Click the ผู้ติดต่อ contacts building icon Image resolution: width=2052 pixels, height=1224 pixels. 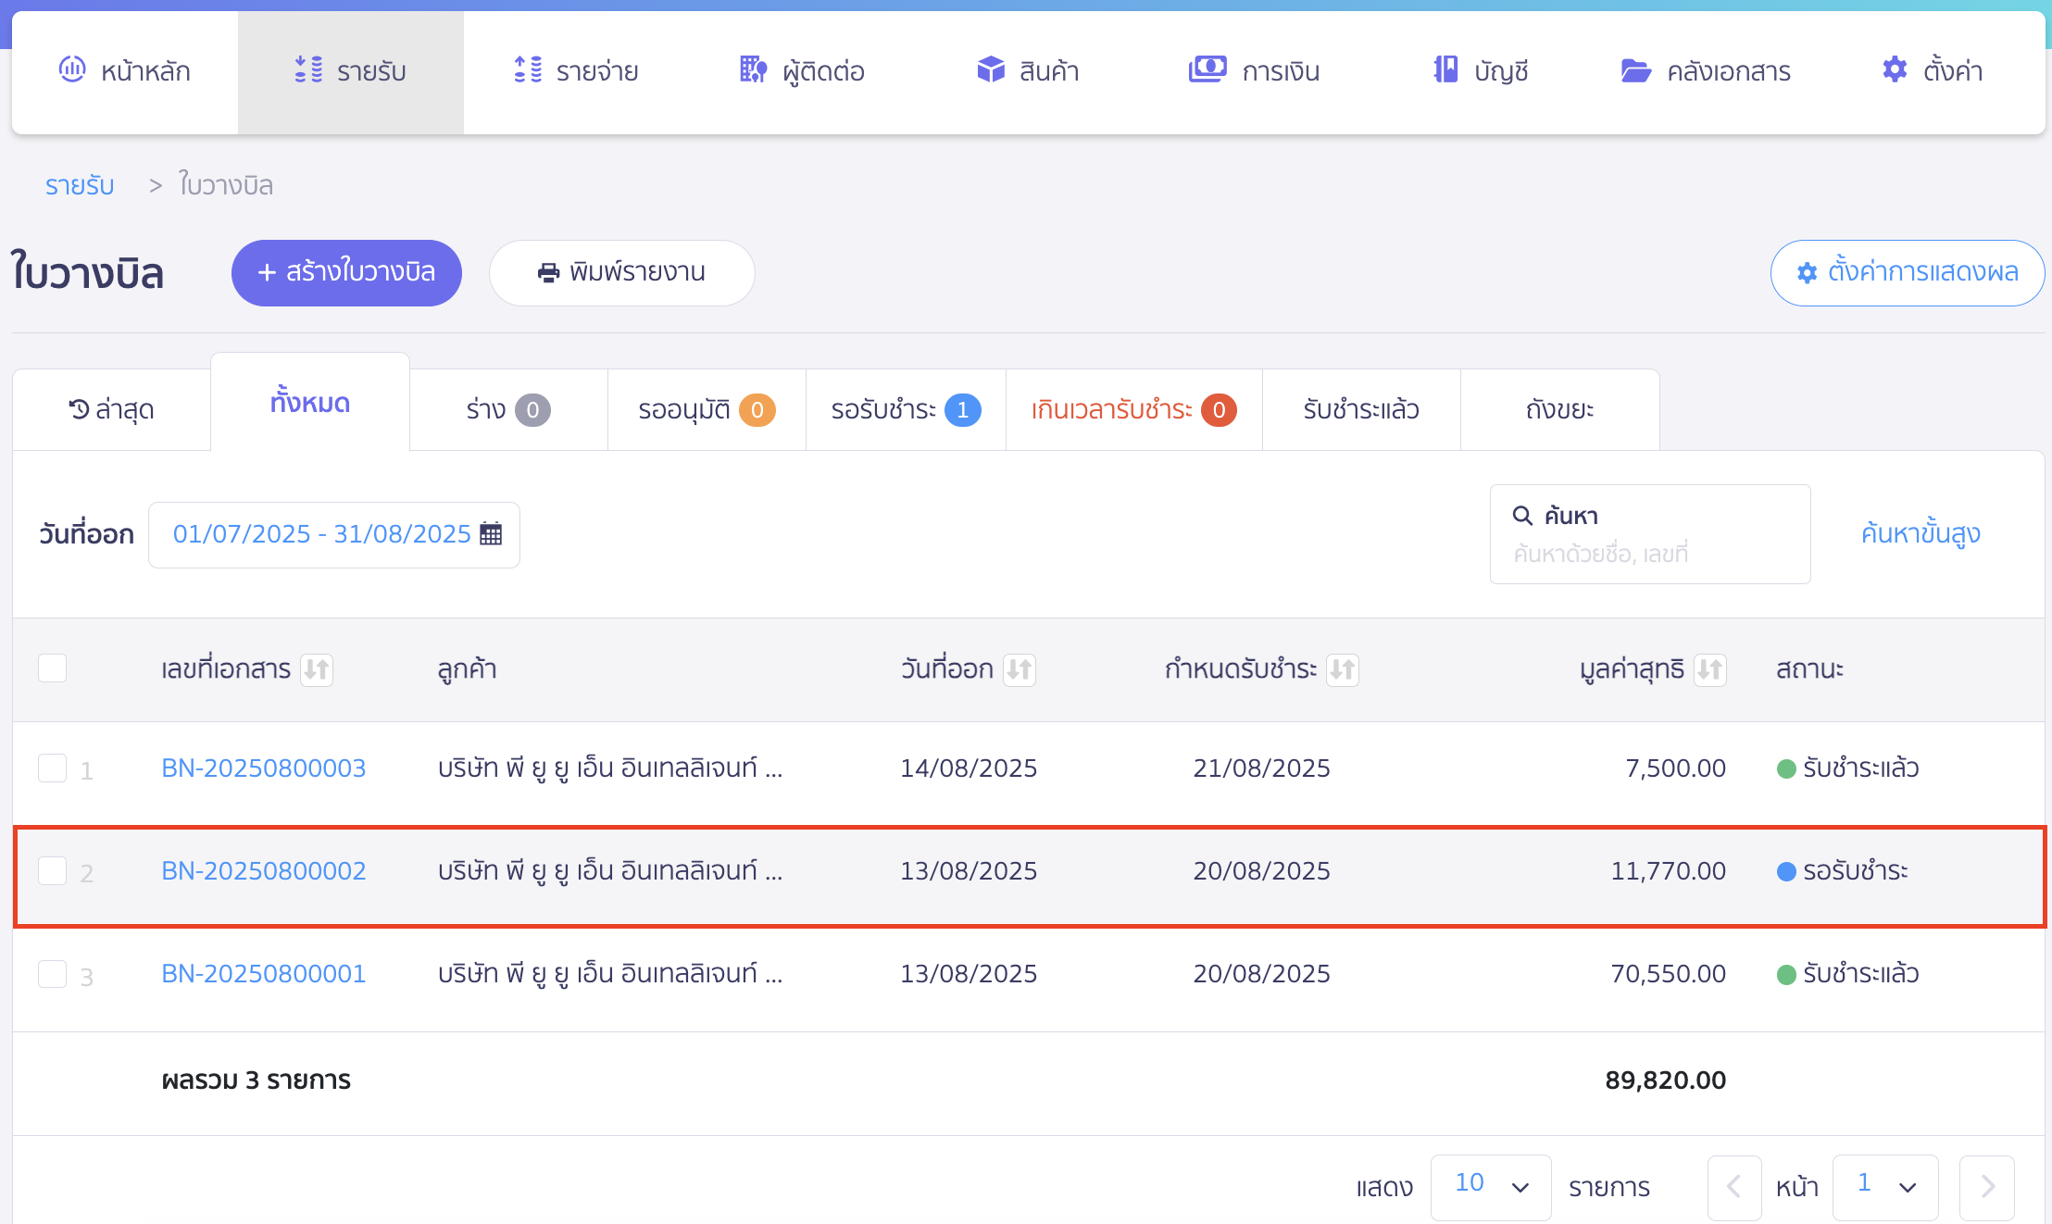754,69
